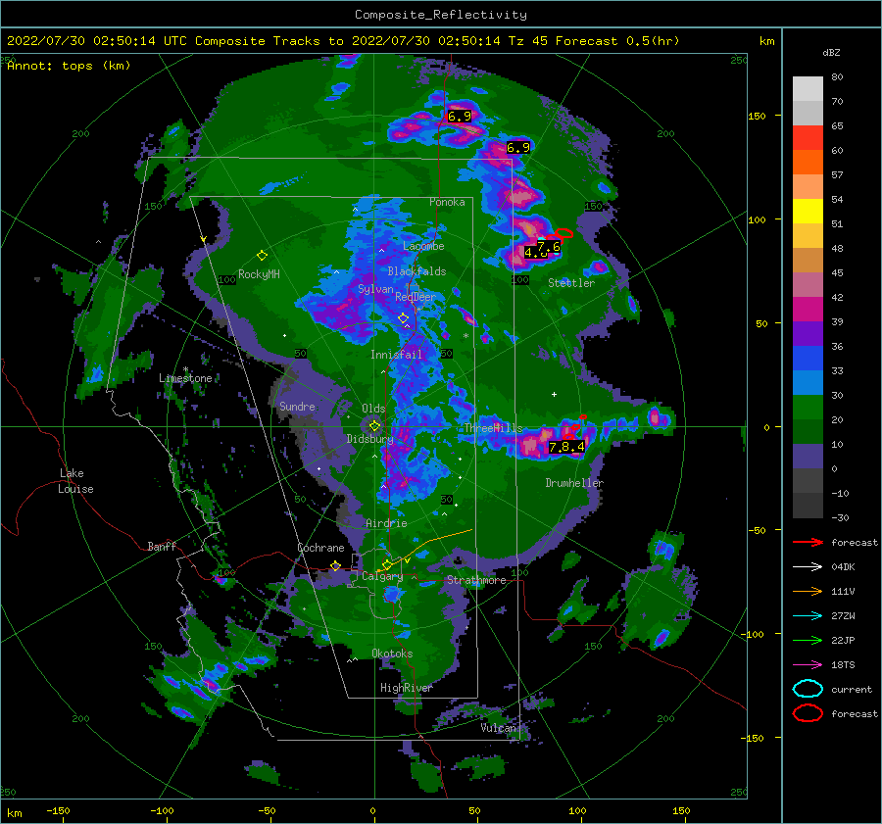Click the white cross marker west of Drumheller storm
Screen dimensions: 882x824
coord(554,394)
